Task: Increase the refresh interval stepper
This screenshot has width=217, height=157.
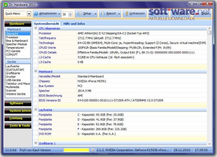Action: click(70, 13)
